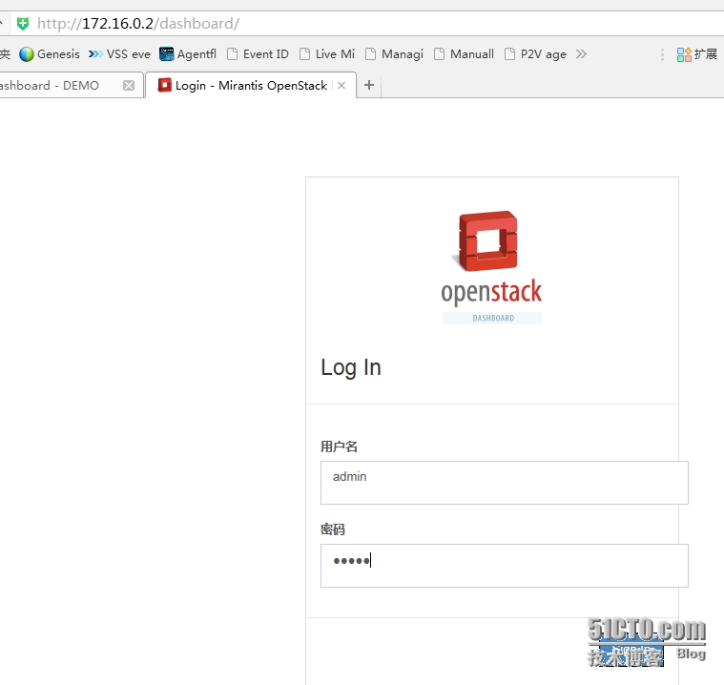This screenshot has height=685, width=724.
Task: Click the 密码 label
Action: tap(333, 529)
